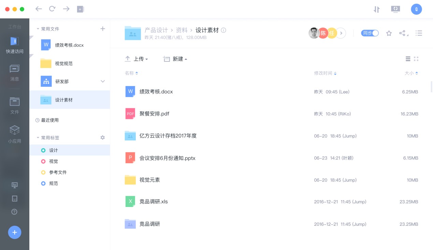Click the transfer list arrows icon

pyautogui.click(x=376, y=9)
